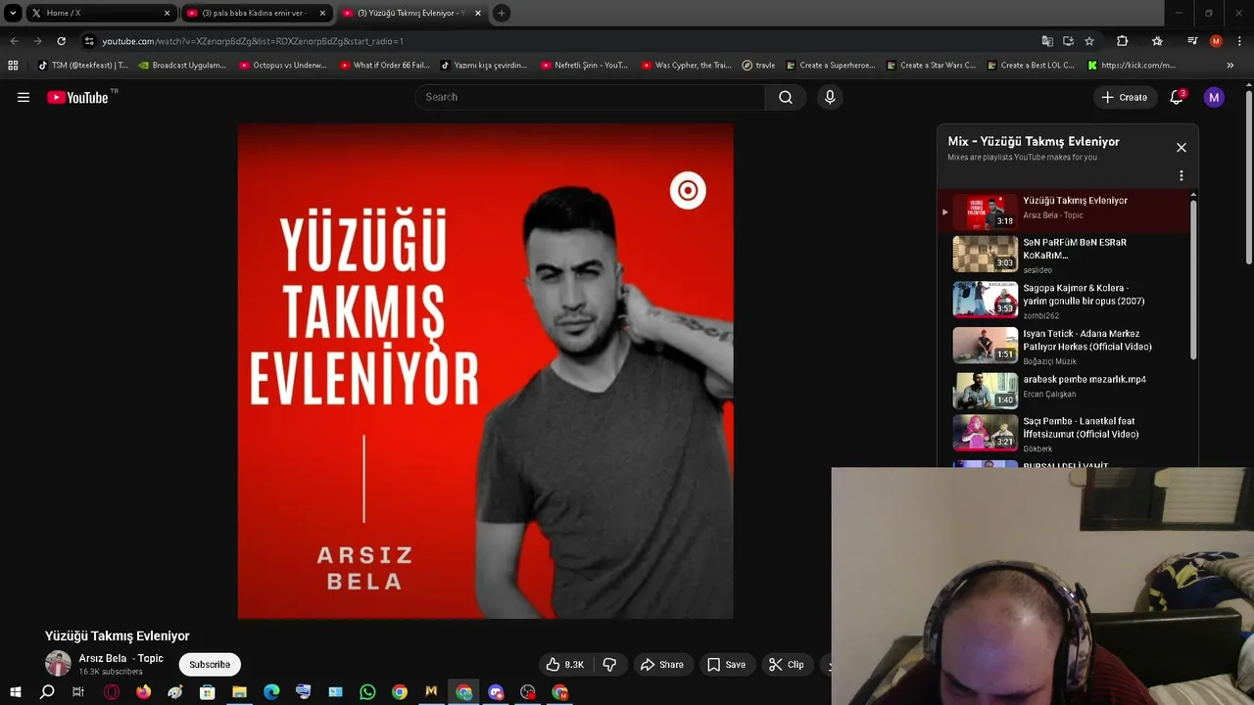Image resolution: width=1254 pixels, height=705 pixels.
Task: Open browser extensions puzzle icon
Action: pos(1123,41)
